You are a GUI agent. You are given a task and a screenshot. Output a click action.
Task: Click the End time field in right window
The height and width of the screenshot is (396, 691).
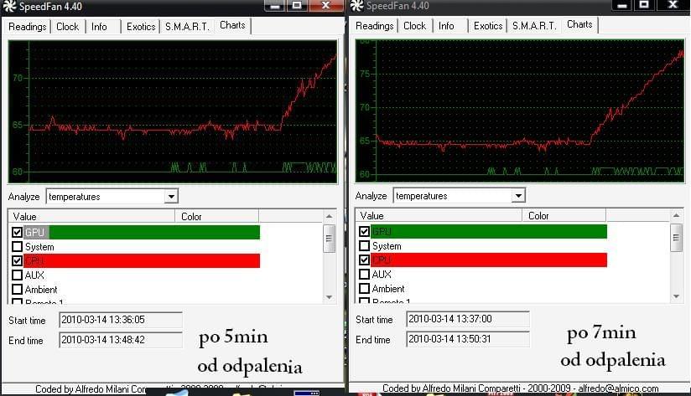point(468,339)
